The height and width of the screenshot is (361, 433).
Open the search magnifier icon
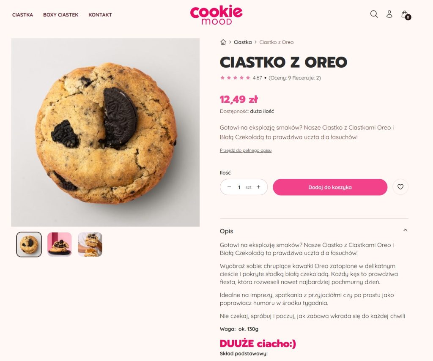(x=374, y=14)
